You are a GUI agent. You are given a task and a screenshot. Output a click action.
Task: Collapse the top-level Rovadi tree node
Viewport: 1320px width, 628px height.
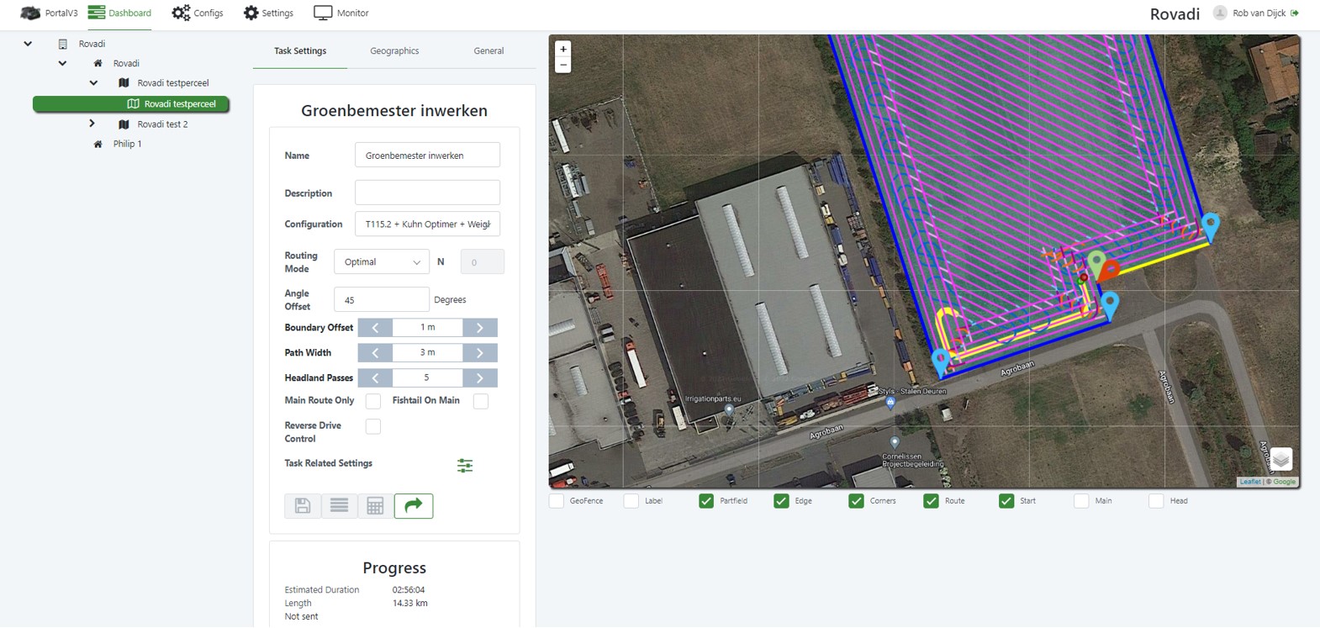pyautogui.click(x=28, y=44)
